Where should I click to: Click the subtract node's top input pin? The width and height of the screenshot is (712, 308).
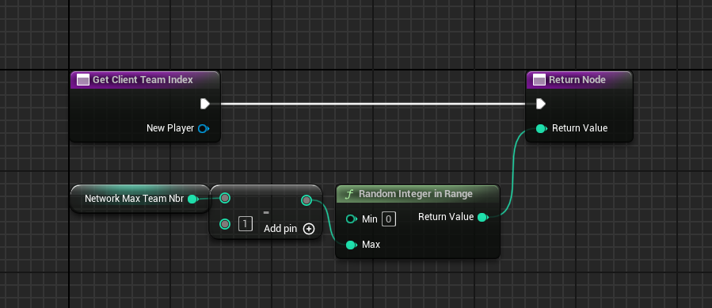tap(225, 198)
